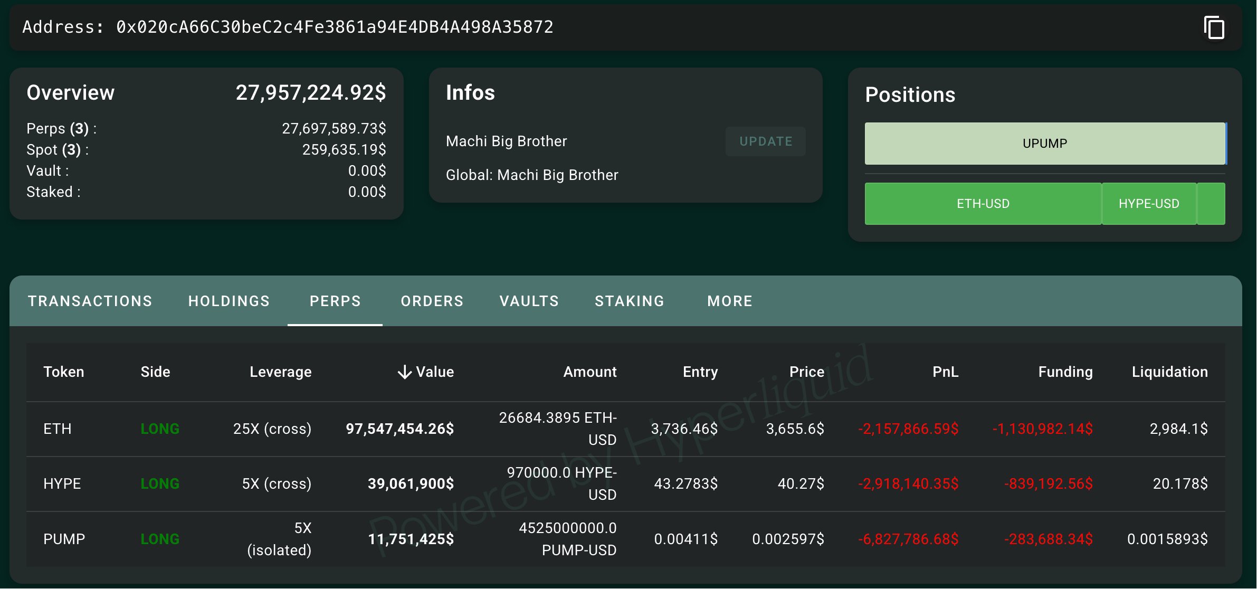Screen dimensions: 1257x589
Task: Click the UPDATE button in Infos
Action: (766, 141)
